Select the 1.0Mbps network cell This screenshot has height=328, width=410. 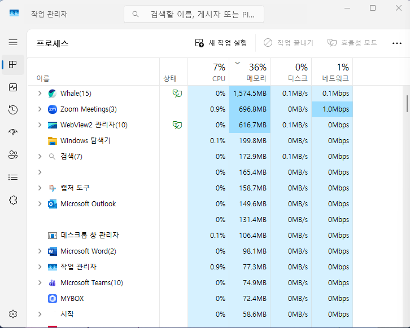click(332, 109)
